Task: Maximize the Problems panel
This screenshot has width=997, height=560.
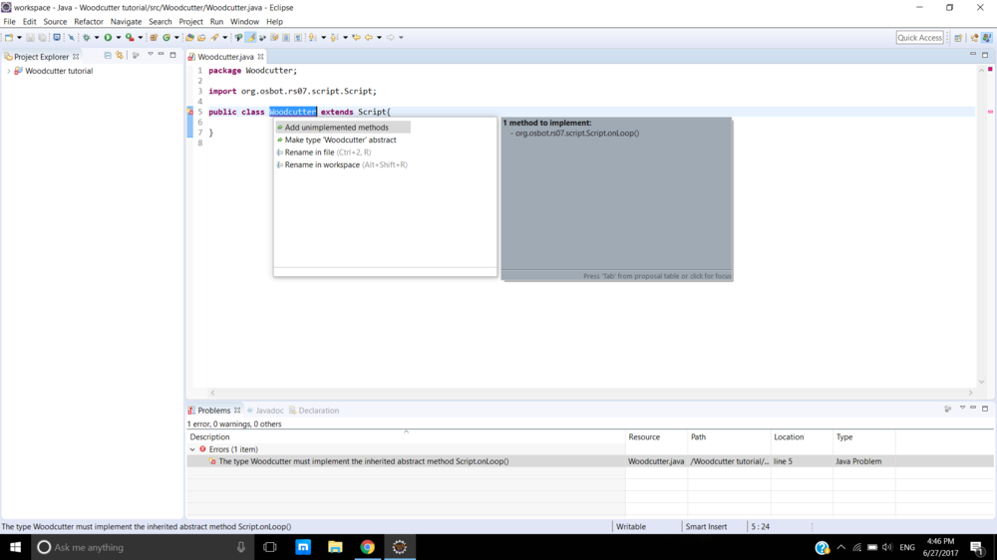Action: [x=985, y=409]
